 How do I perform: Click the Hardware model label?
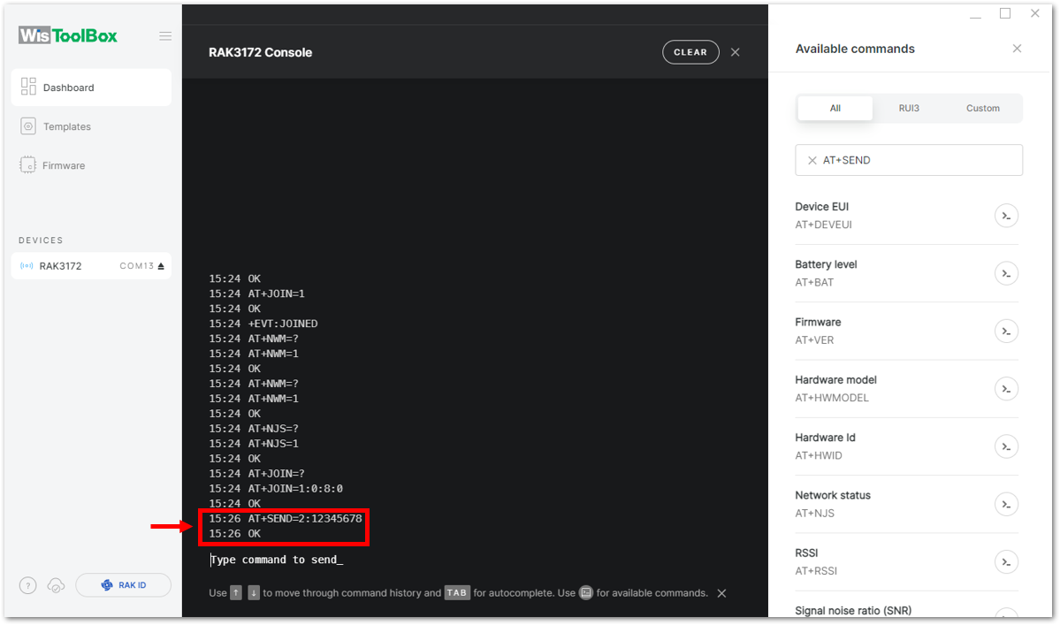click(x=835, y=380)
